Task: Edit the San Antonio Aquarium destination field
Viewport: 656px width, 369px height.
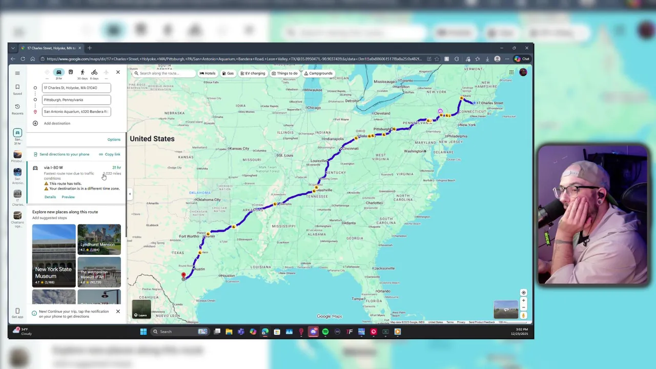Action: click(76, 111)
